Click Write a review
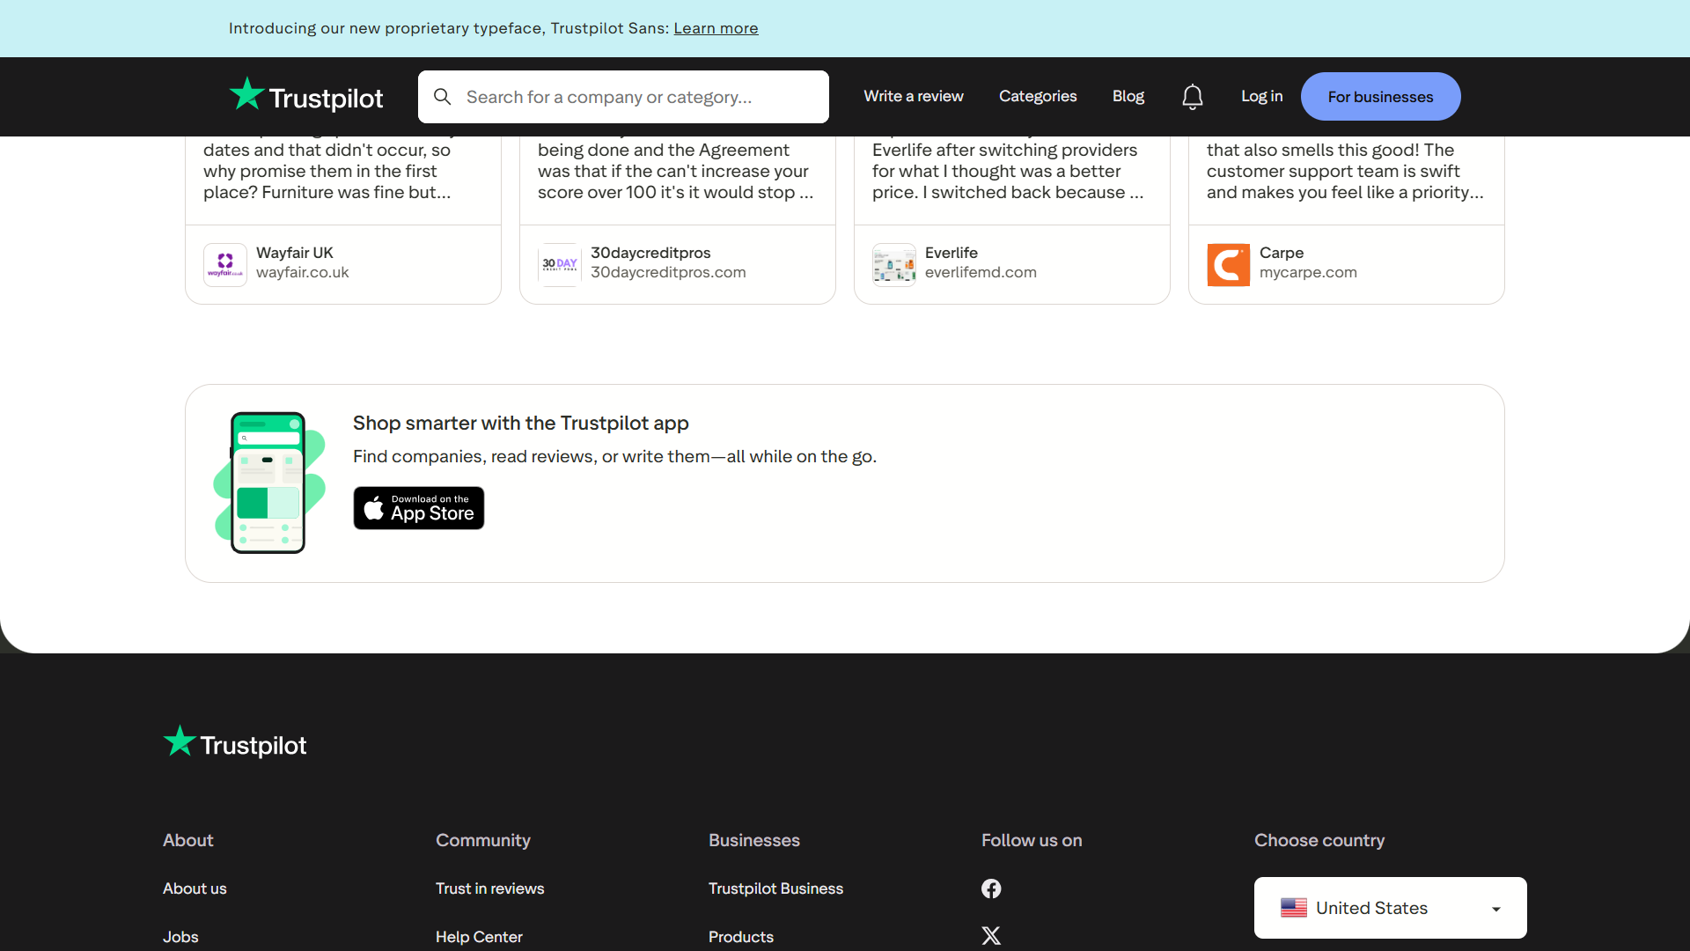 tap(914, 97)
